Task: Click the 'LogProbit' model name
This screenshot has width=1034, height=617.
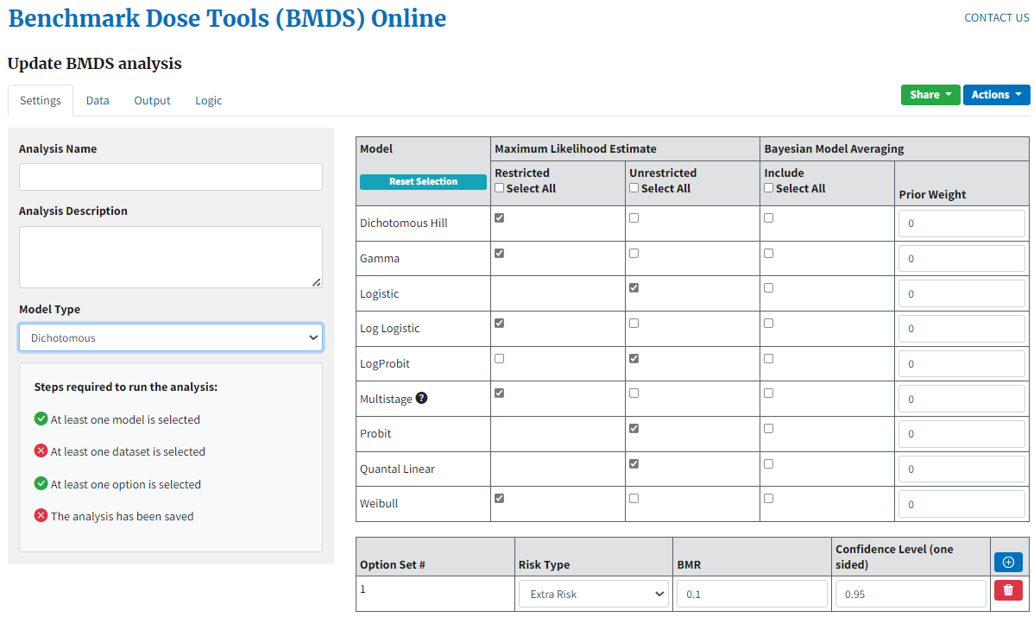Action: coord(384,363)
